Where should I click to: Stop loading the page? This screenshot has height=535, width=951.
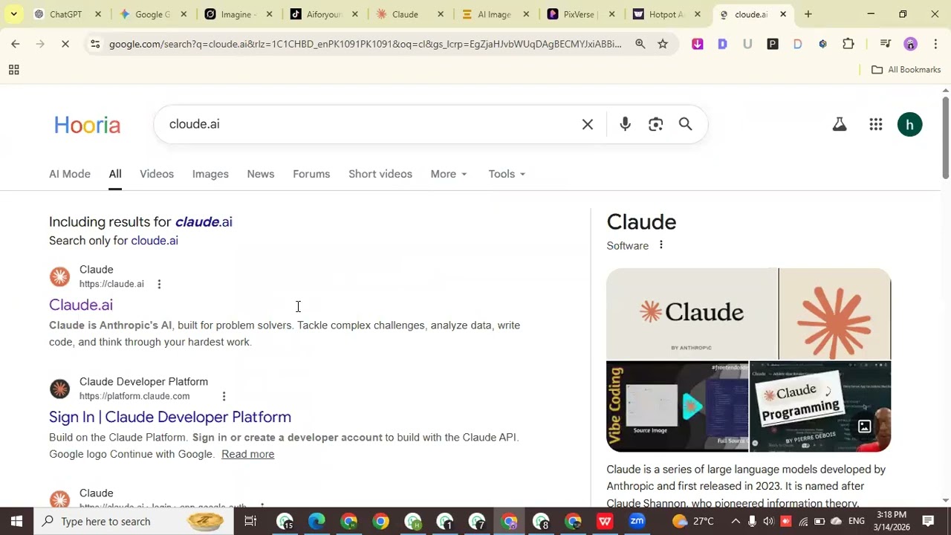pos(65,44)
